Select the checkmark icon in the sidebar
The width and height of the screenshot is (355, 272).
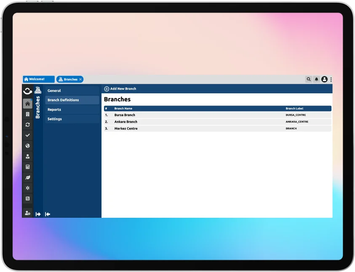click(x=27, y=135)
